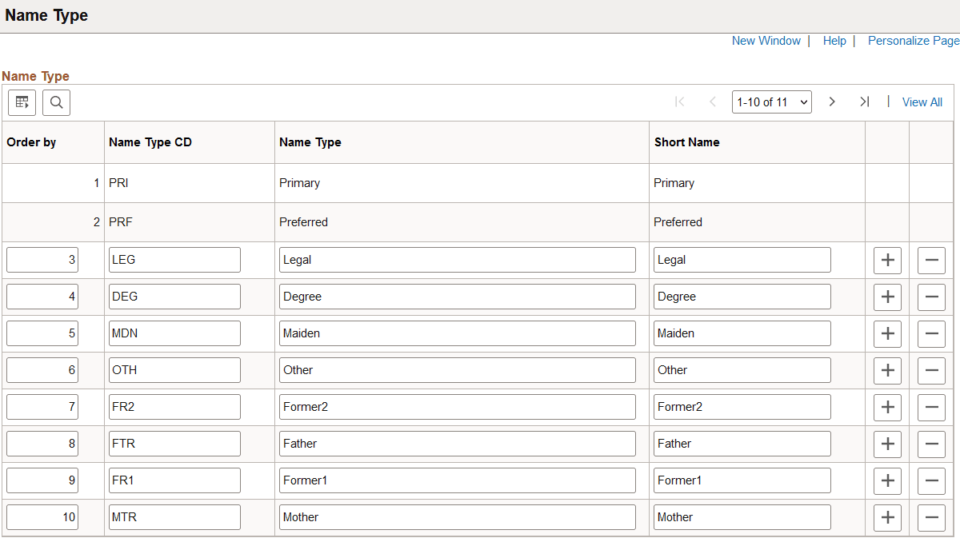Delete the Other row
The height and width of the screenshot is (542, 960).
point(931,370)
